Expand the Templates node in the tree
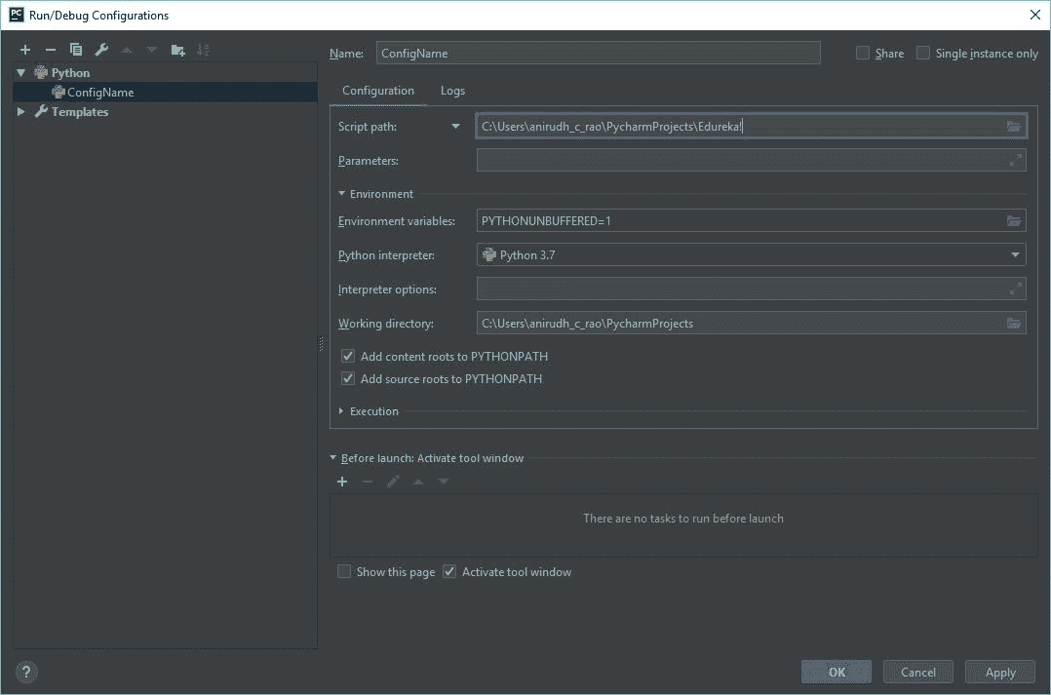Image resolution: width=1051 pixels, height=695 pixels. 20,111
